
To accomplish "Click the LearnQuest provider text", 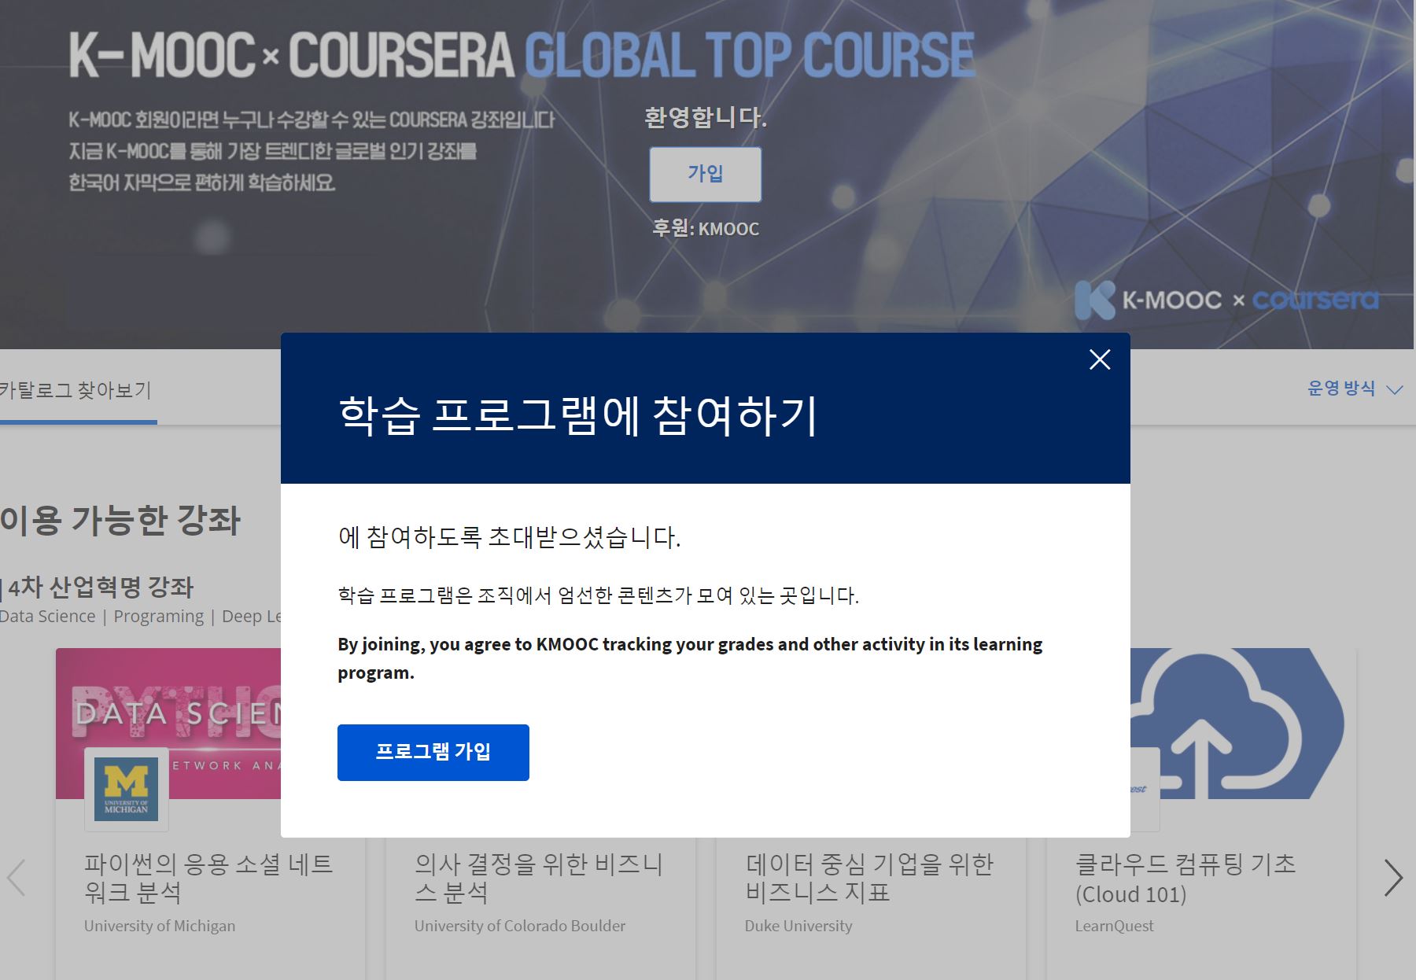I will point(1114,926).
